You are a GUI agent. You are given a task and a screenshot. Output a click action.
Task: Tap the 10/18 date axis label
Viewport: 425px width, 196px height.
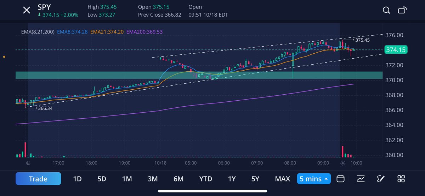point(160,163)
